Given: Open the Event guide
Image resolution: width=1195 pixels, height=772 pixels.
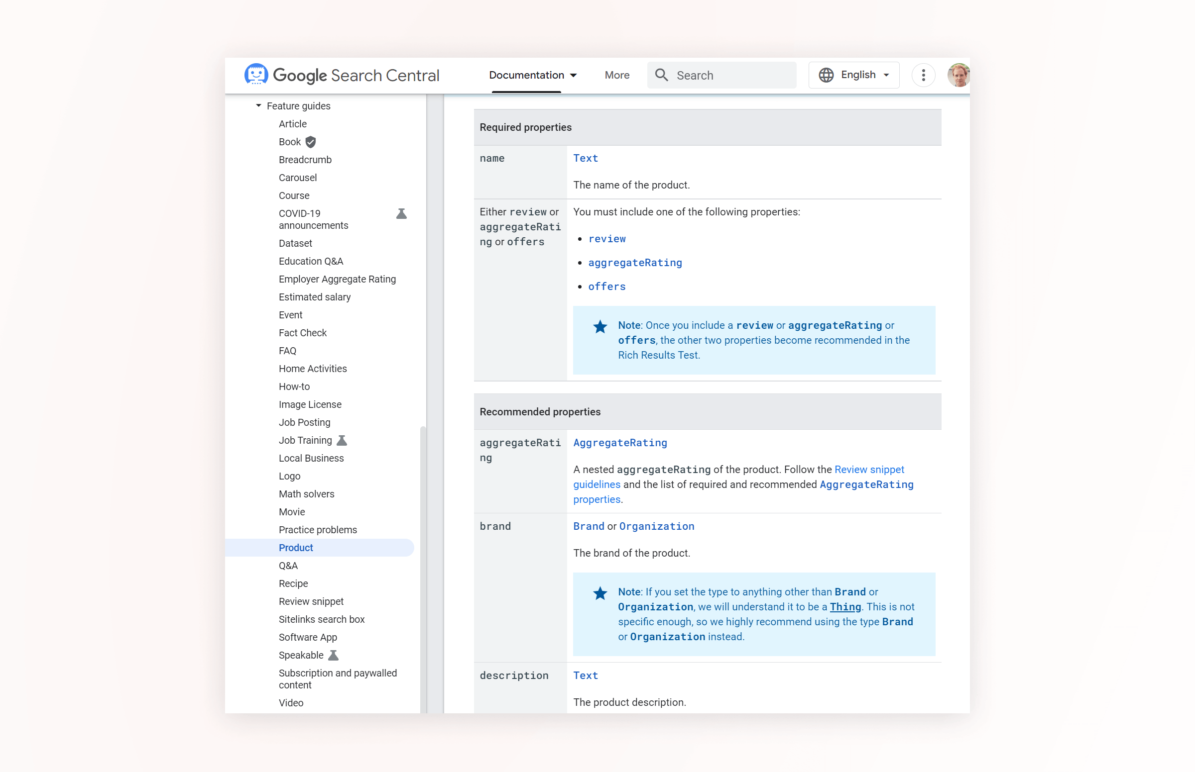Looking at the screenshot, I should (x=290, y=315).
